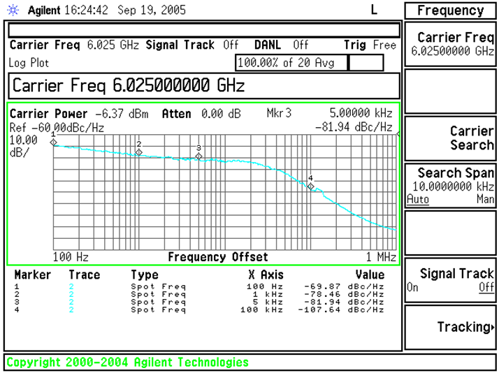Pick marker 4 diamond at 100 kHz
The width and height of the screenshot is (499, 373).
click(x=311, y=186)
